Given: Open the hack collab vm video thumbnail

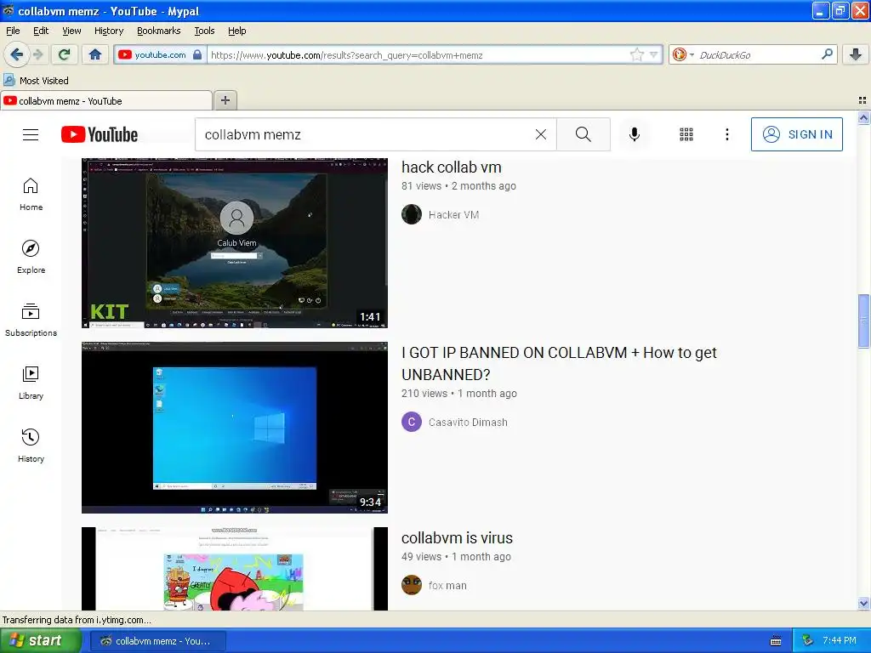Looking at the screenshot, I should 235,243.
